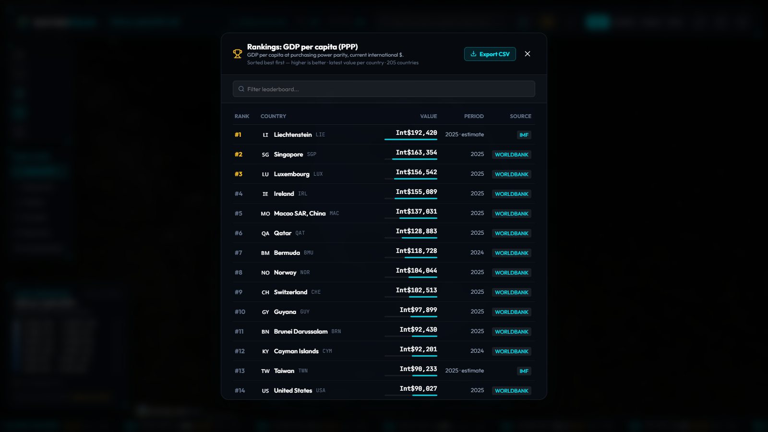Click the download icon in Export CSV
The image size is (768, 432).
tap(473, 54)
